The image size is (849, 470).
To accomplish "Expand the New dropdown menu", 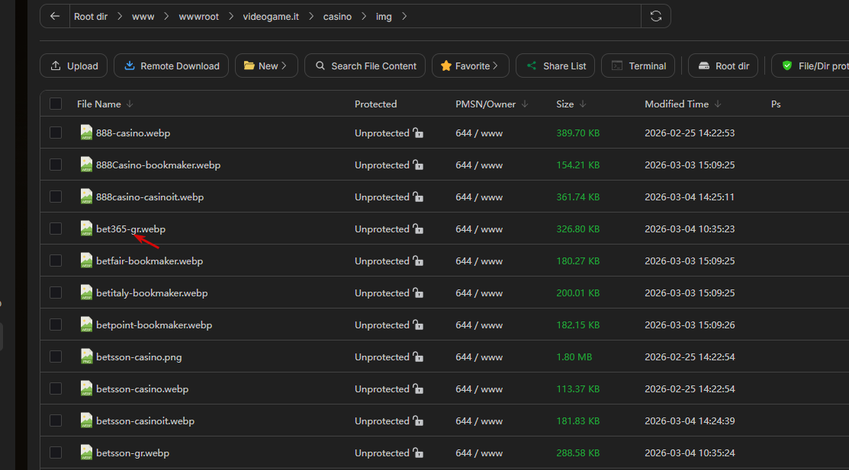I will (x=266, y=66).
